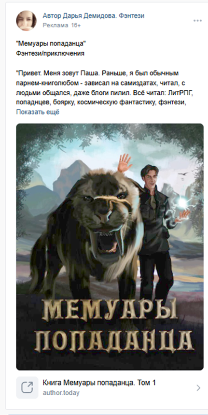
Task: Click the author's round profile avatar
Action: 26,21
